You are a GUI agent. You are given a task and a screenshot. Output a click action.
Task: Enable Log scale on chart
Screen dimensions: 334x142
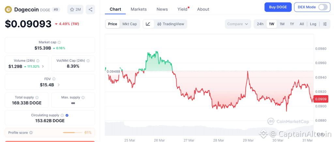tap(313, 24)
